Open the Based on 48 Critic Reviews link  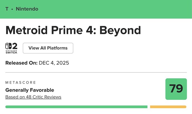click(x=33, y=97)
